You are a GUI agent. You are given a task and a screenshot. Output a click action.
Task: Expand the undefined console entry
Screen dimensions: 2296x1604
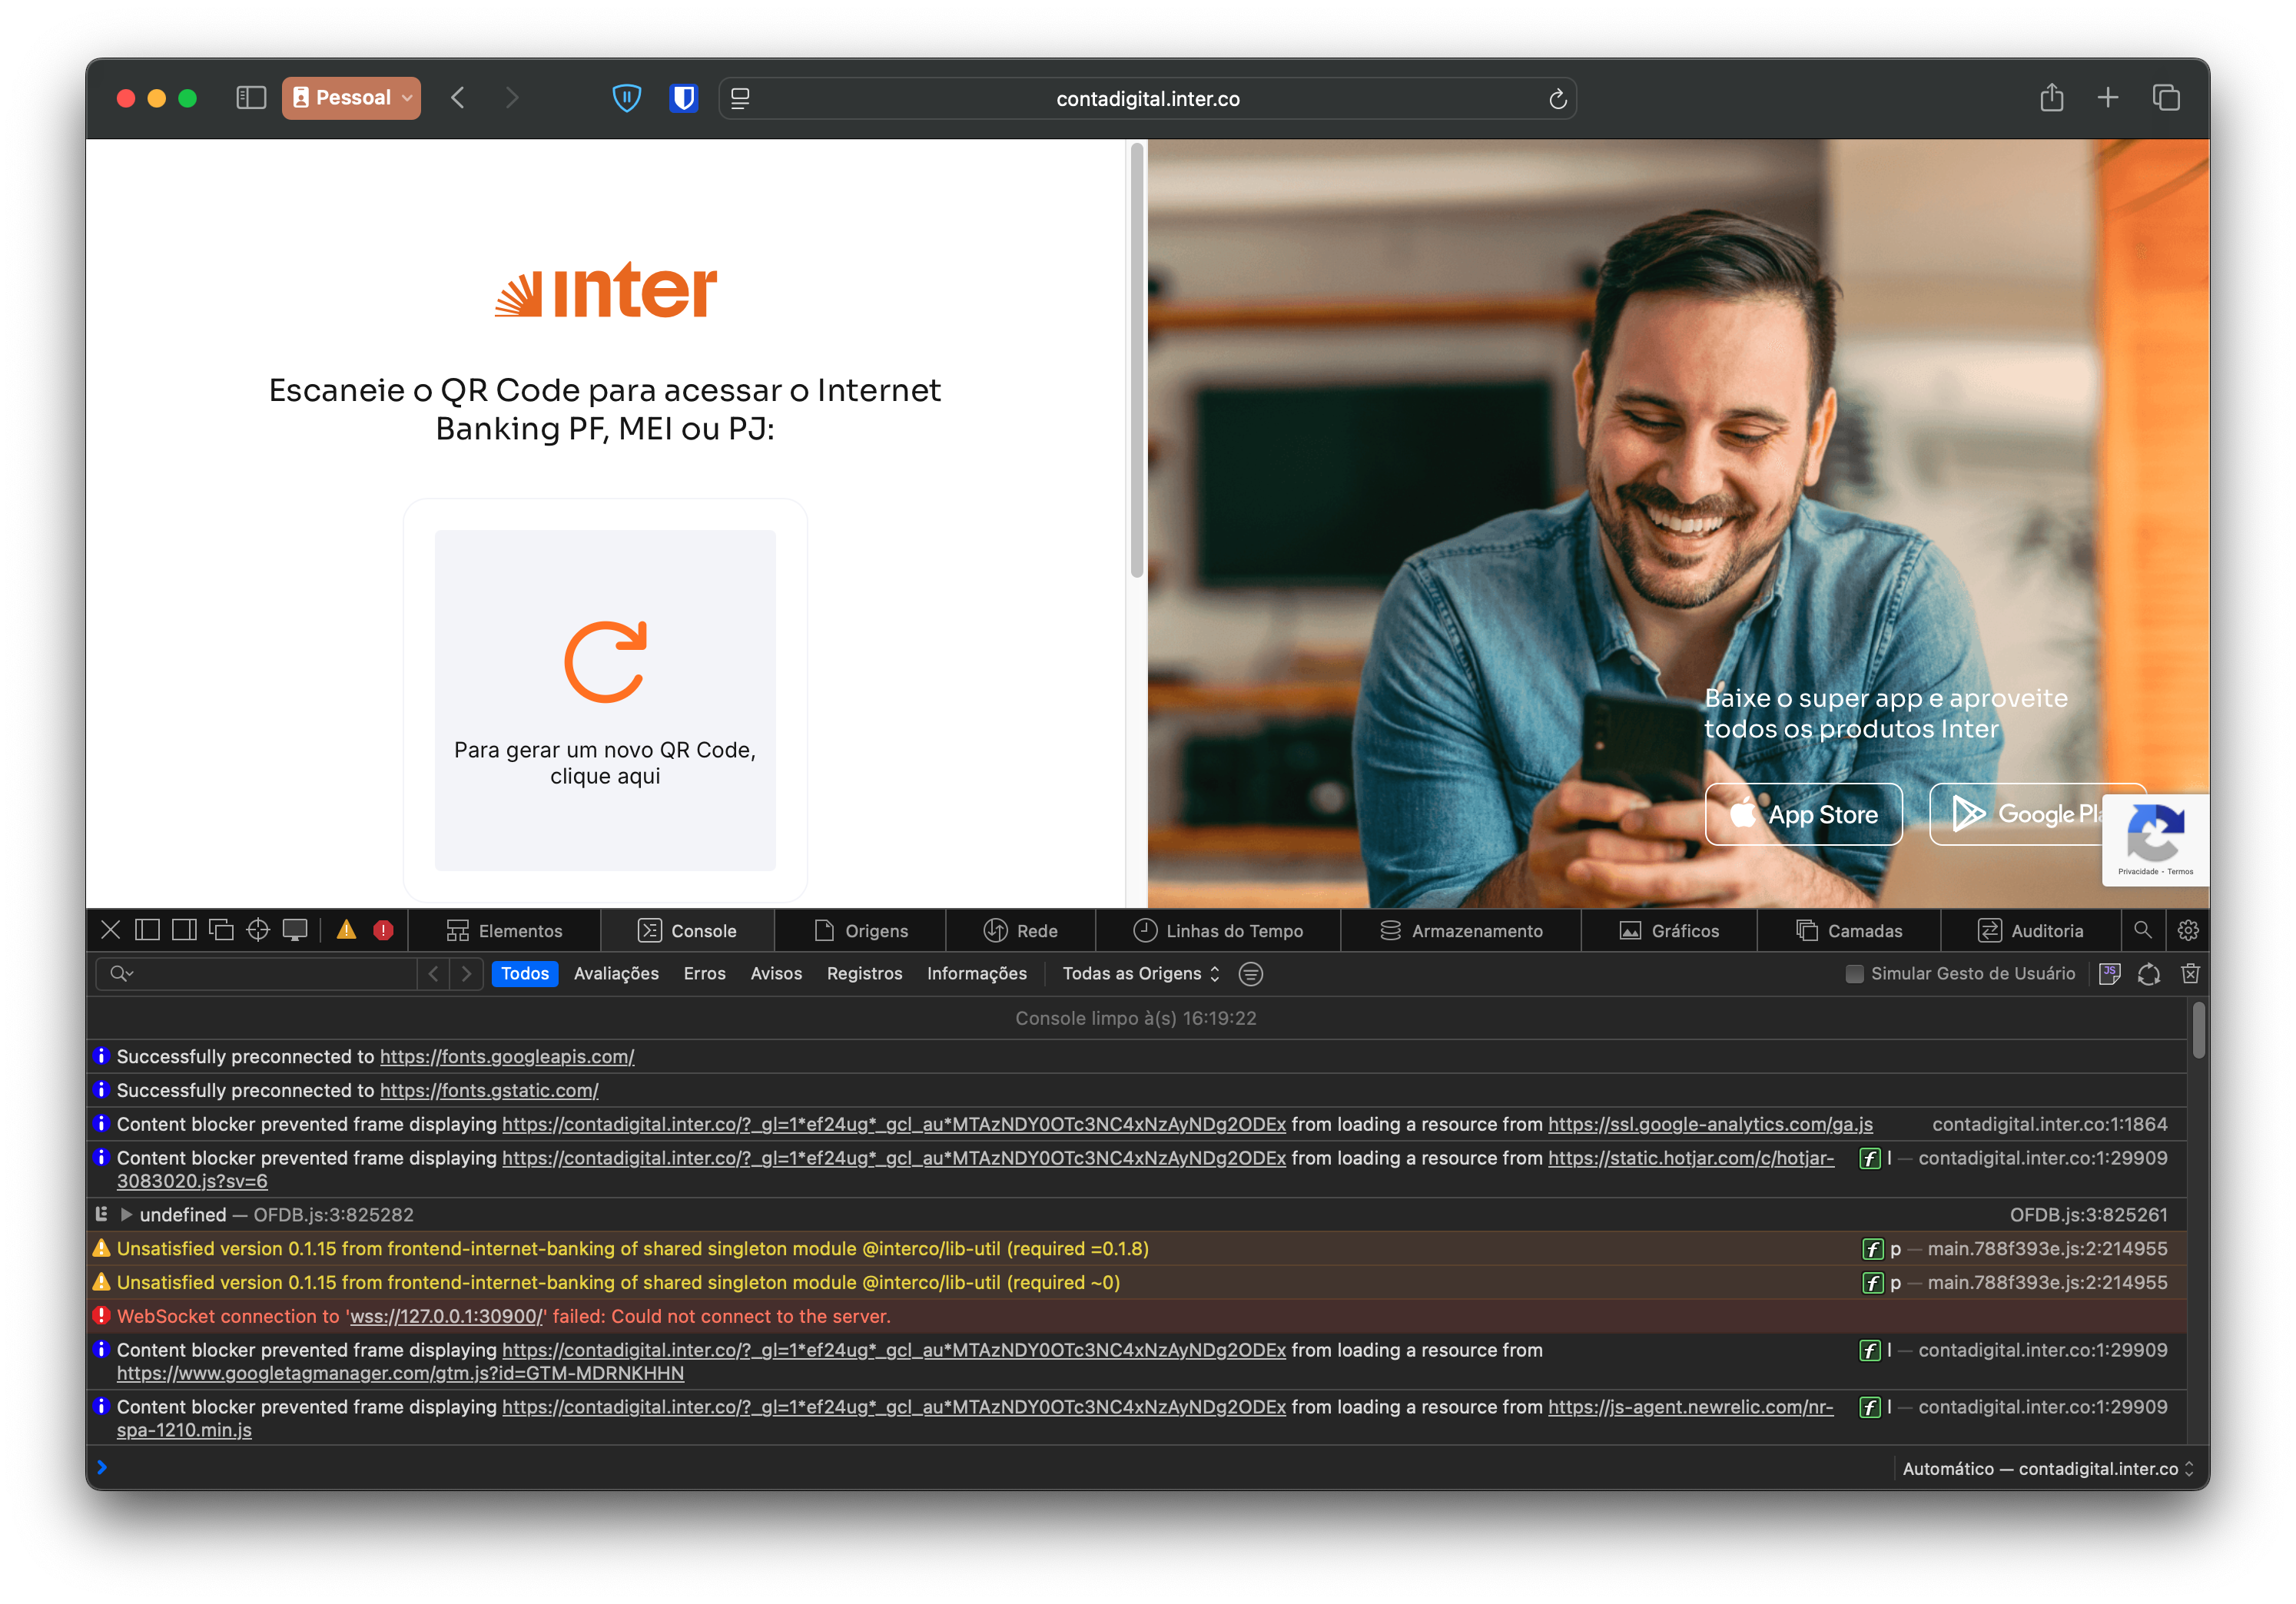(126, 1214)
